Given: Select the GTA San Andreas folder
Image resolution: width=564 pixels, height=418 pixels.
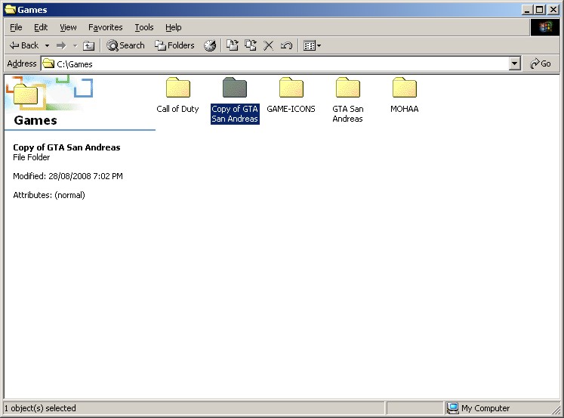Looking at the screenshot, I should pyautogui.click(x=348, y=100).
